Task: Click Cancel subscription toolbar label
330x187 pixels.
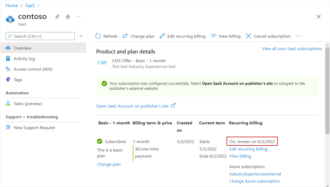Action: coord(272,36)
